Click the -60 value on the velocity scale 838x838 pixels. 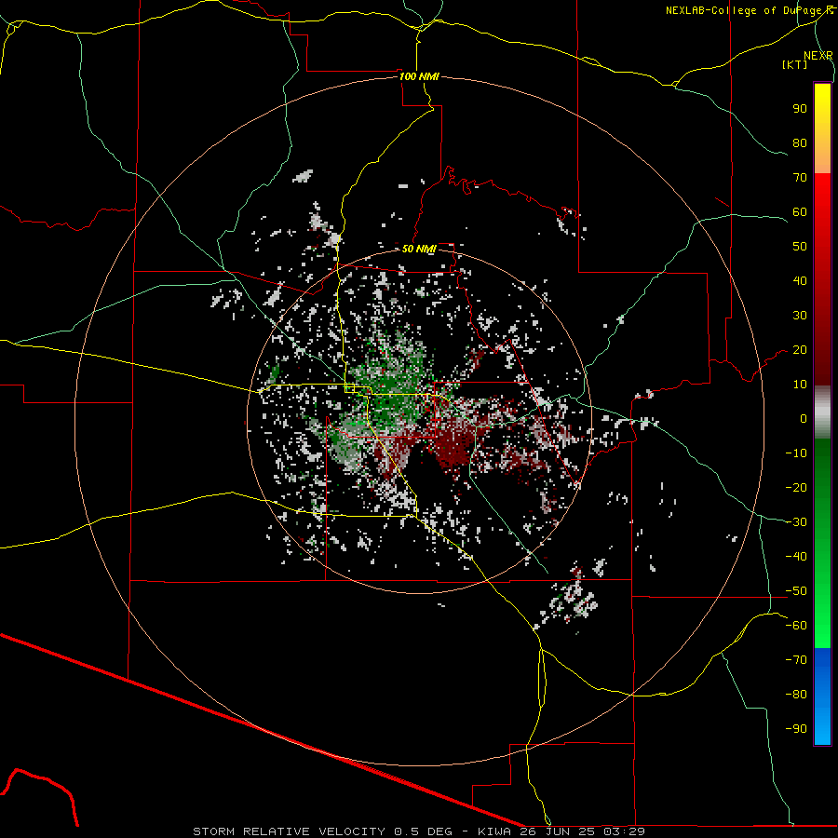(796, 626)
